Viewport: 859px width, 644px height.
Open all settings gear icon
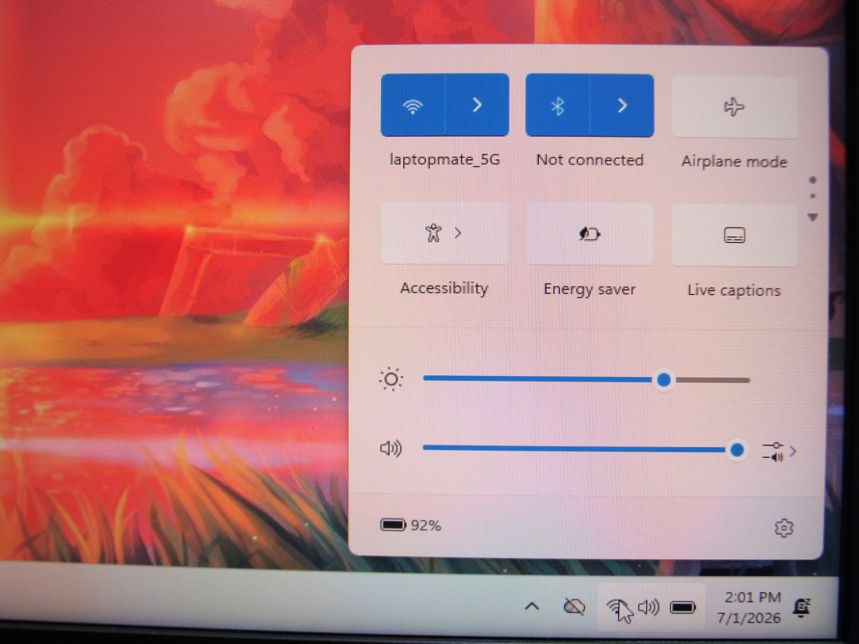point(784,528)
